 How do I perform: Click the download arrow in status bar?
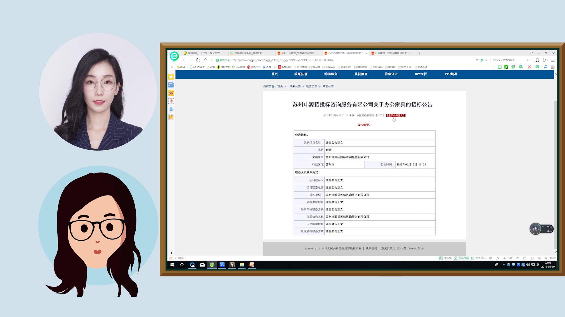(504, 258)
